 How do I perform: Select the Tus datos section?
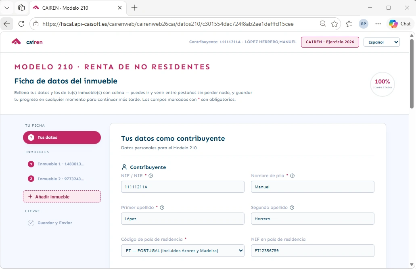click(62, 138)
